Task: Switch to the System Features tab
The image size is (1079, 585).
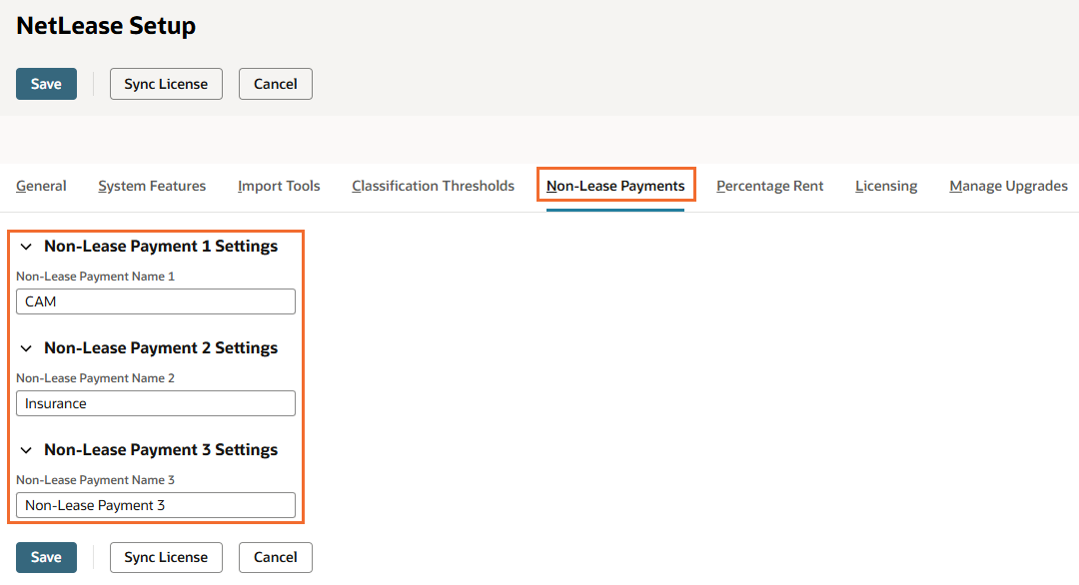Action: pos(152,186)
